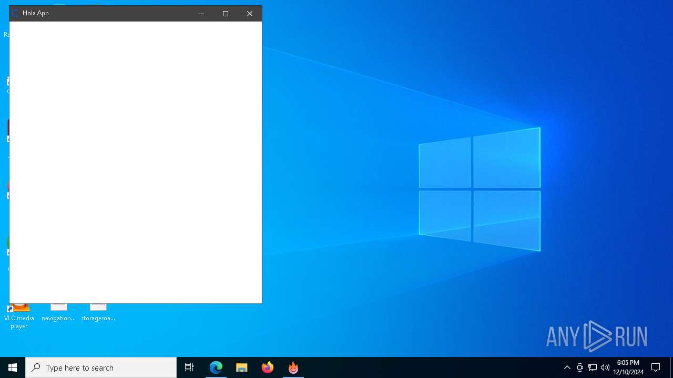Select the 'storageroa...' desktop file
The height and width of the screenshot is (378, 673).
point(98,312)
